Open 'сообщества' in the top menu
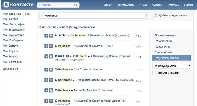 [126, 5]
